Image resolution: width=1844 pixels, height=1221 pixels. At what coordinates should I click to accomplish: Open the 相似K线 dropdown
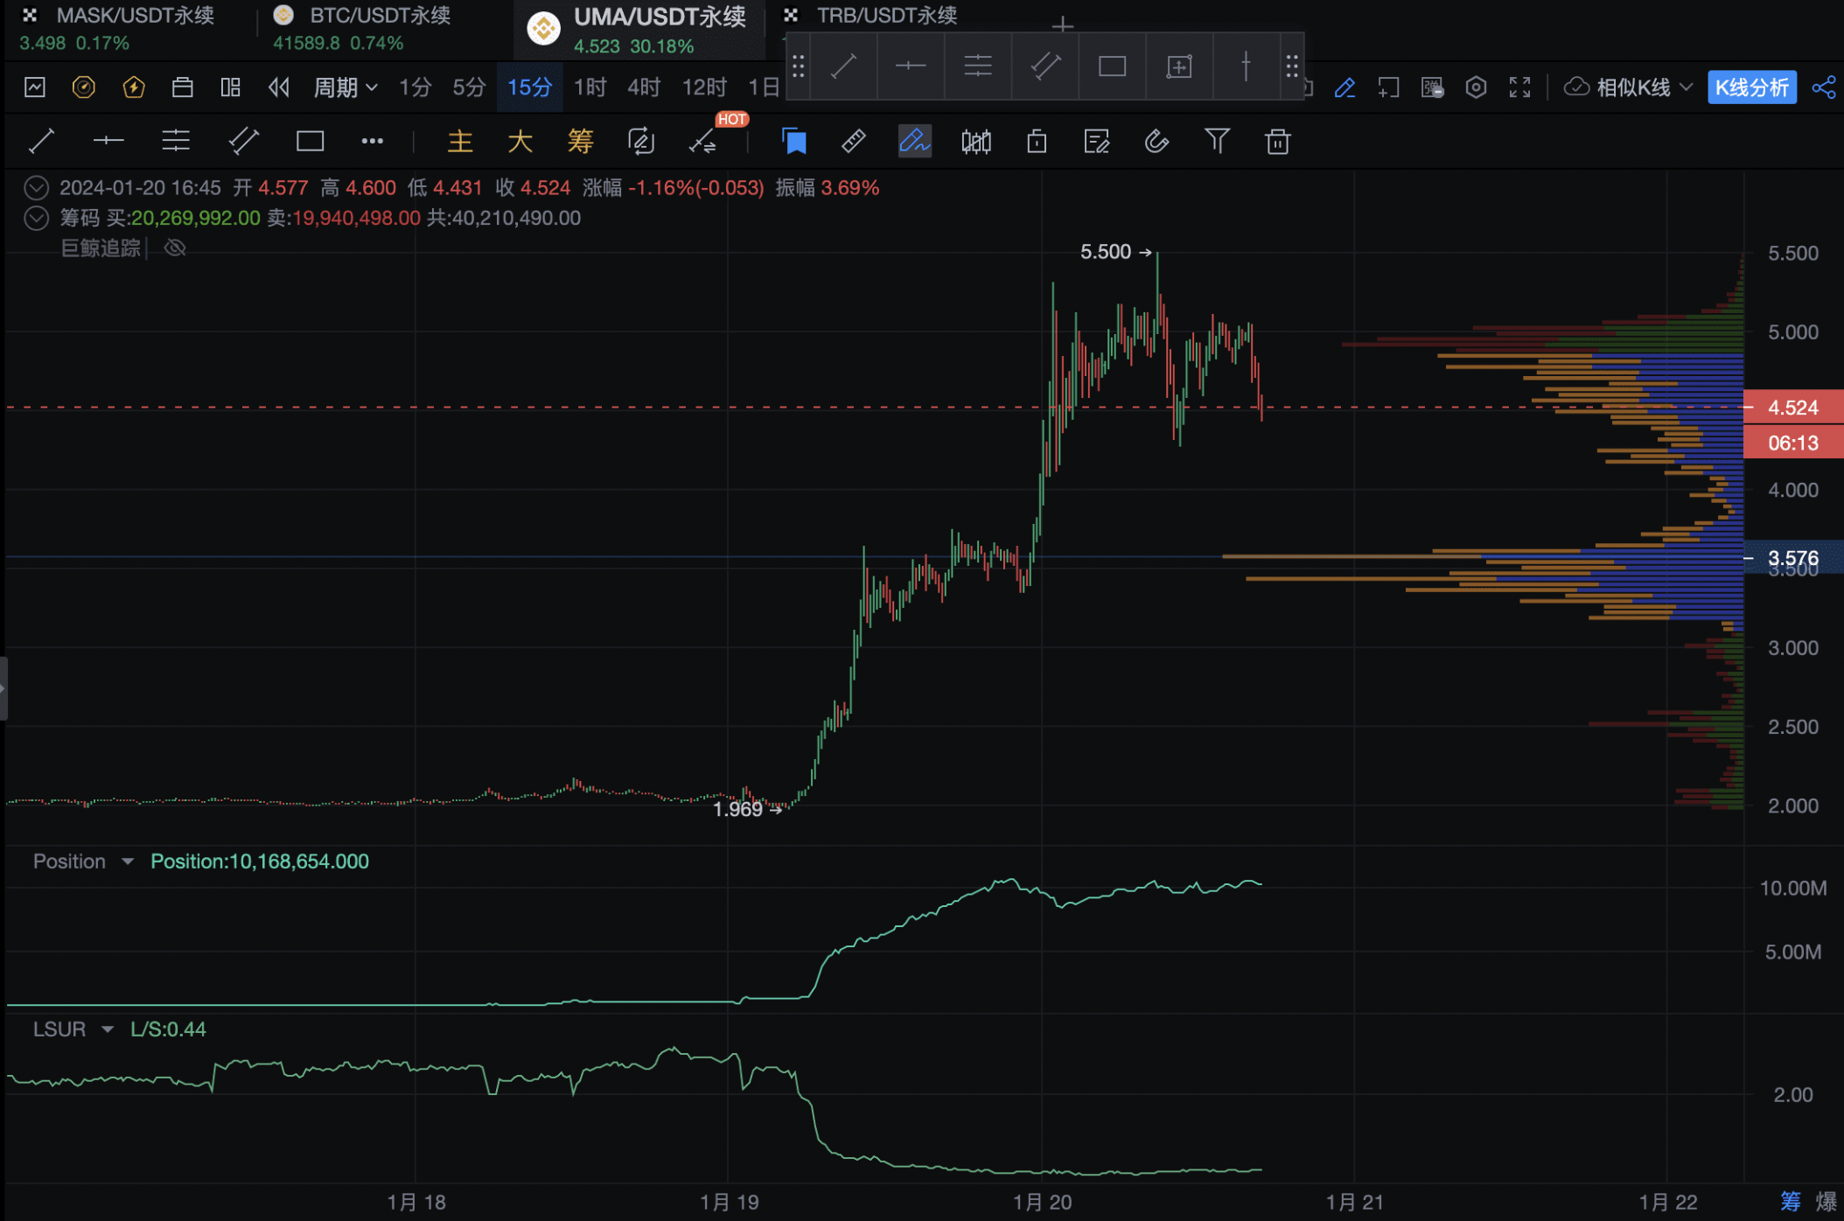[x=1629, y=87]
